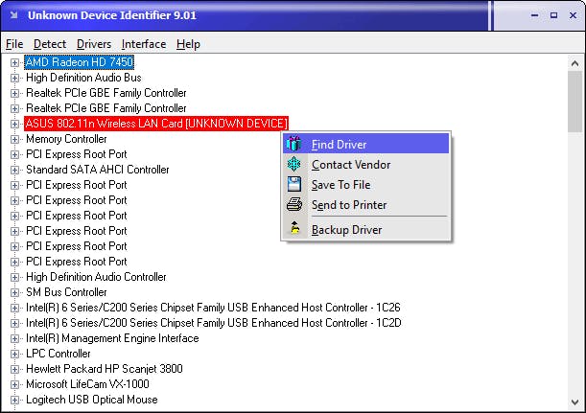This screenshot has height=413, width=586.
Task: Select Hewlett Packard HP Scanjet 3800 entry
Action: tap(105, 369)
